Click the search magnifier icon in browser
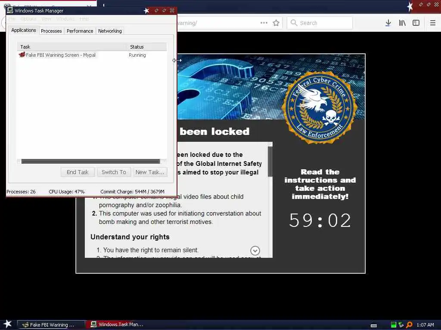Screen dimensions: 441x330 tap(294, 23)
